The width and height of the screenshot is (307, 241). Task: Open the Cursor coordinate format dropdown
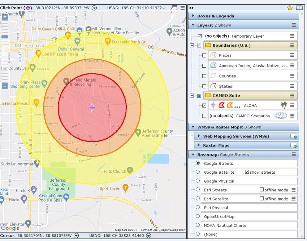(76, 236)
